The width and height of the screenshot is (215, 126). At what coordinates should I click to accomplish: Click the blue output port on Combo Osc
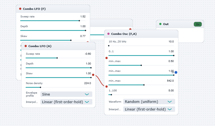(176, 72)
